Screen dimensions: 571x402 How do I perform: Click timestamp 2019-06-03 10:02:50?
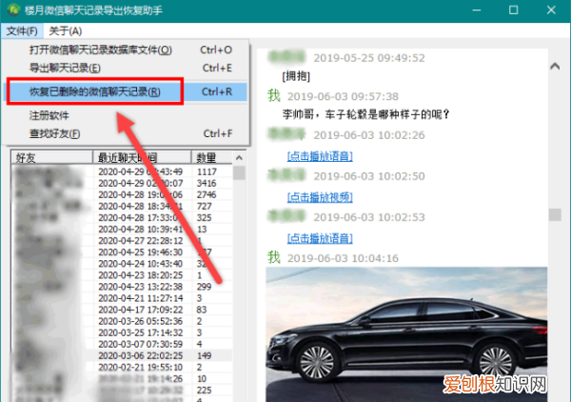point(369,176)
